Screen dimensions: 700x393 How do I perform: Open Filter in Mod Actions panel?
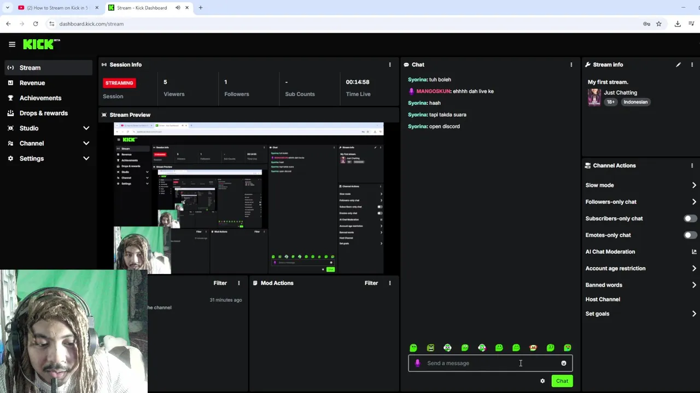click(371, 283)
